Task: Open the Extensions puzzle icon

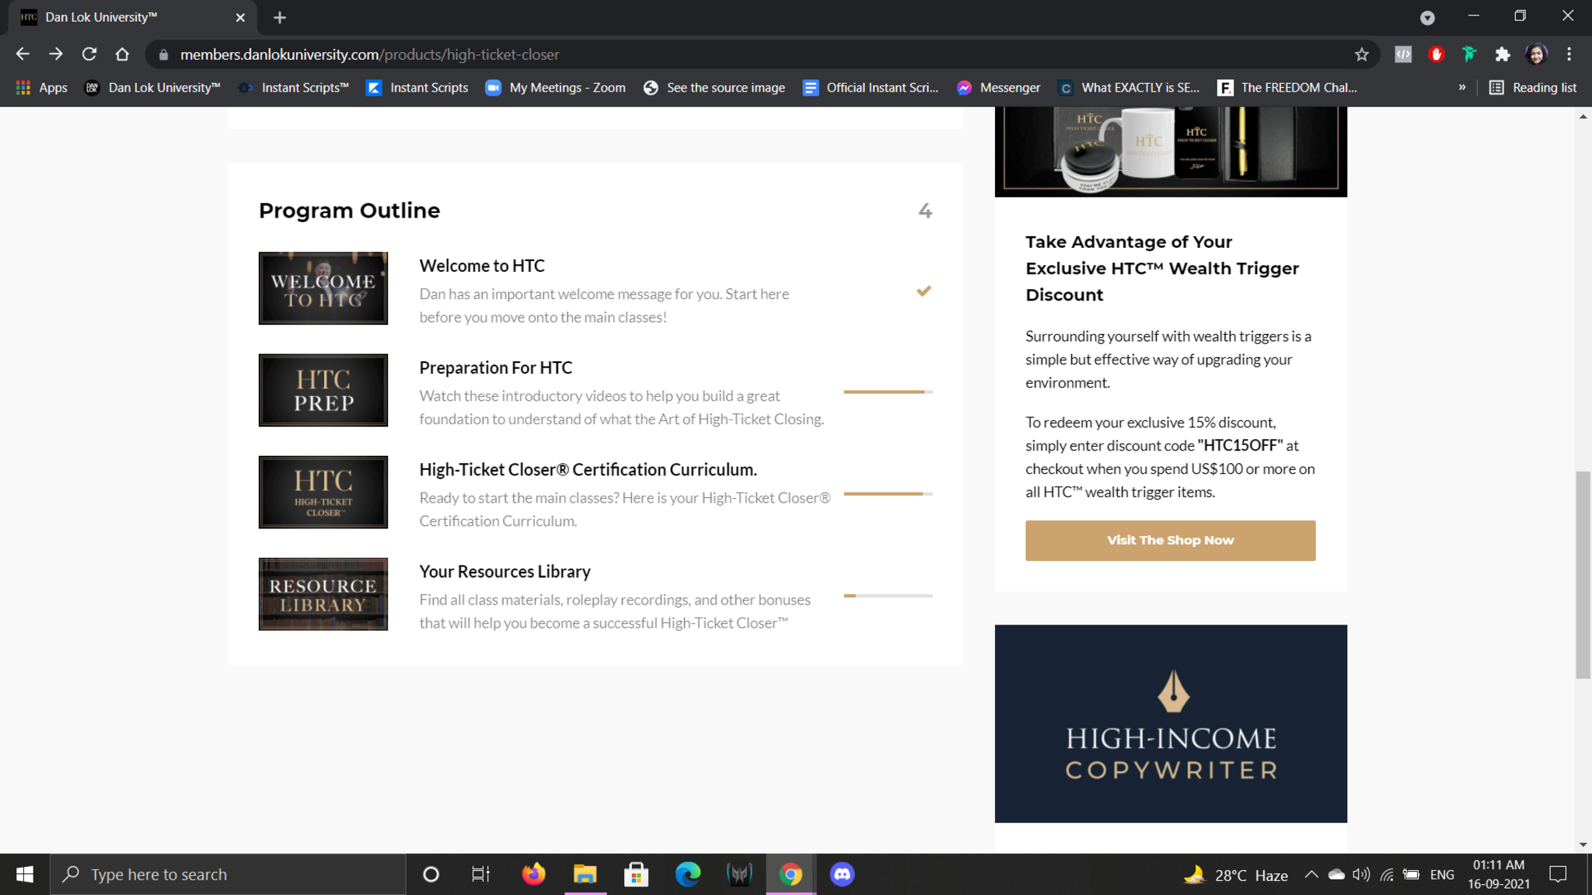Action: [1502, 54]
